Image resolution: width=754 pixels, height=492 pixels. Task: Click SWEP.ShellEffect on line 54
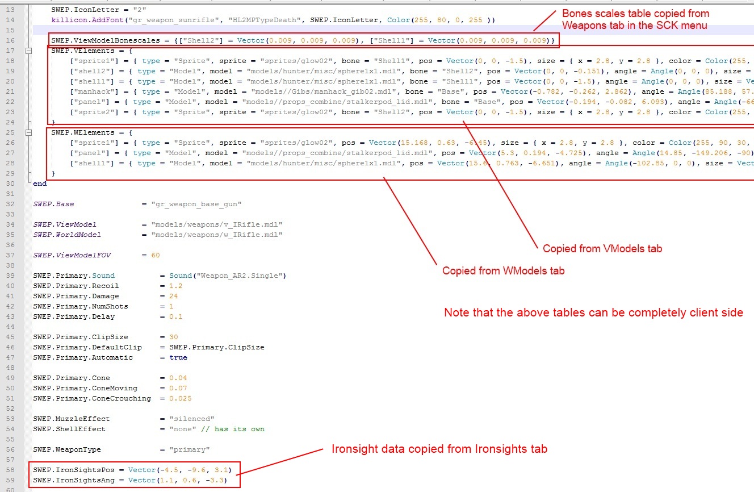tap(69, 430)
